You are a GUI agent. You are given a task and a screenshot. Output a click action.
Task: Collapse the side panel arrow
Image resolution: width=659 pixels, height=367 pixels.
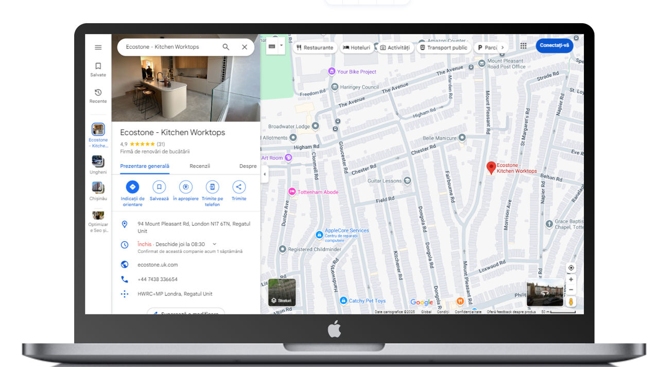coord(265,174)
